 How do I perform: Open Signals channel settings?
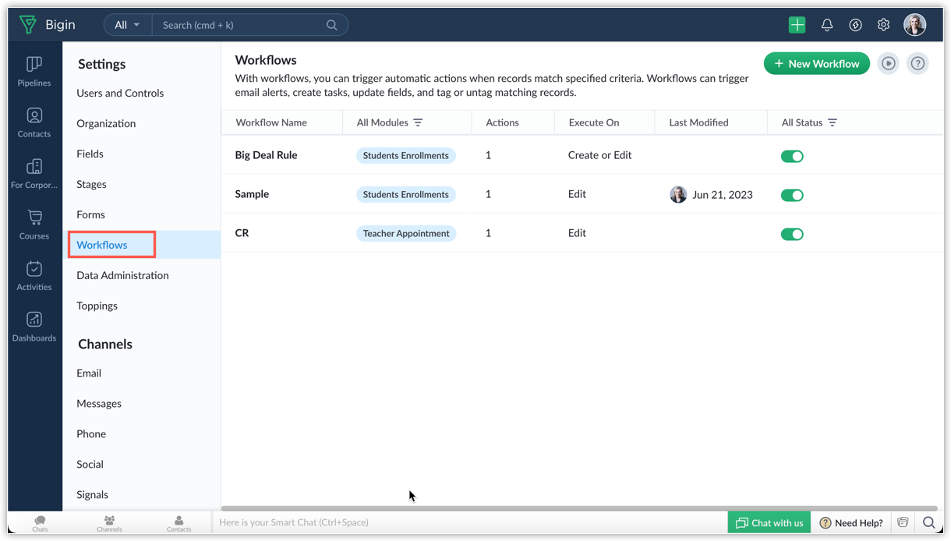tap(92, 494)
